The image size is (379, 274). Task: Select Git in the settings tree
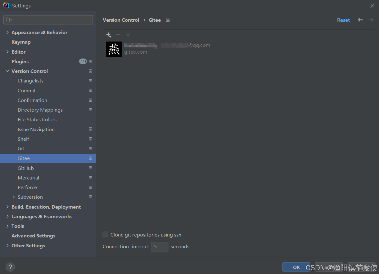click(x=21, y=148)
